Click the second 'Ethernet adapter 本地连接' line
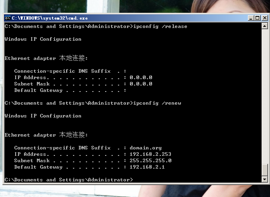The image size is (270, 197). (46, 135)
